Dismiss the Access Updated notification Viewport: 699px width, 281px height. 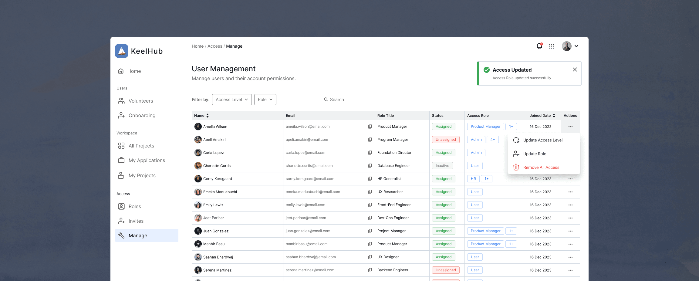click(575, 69)
